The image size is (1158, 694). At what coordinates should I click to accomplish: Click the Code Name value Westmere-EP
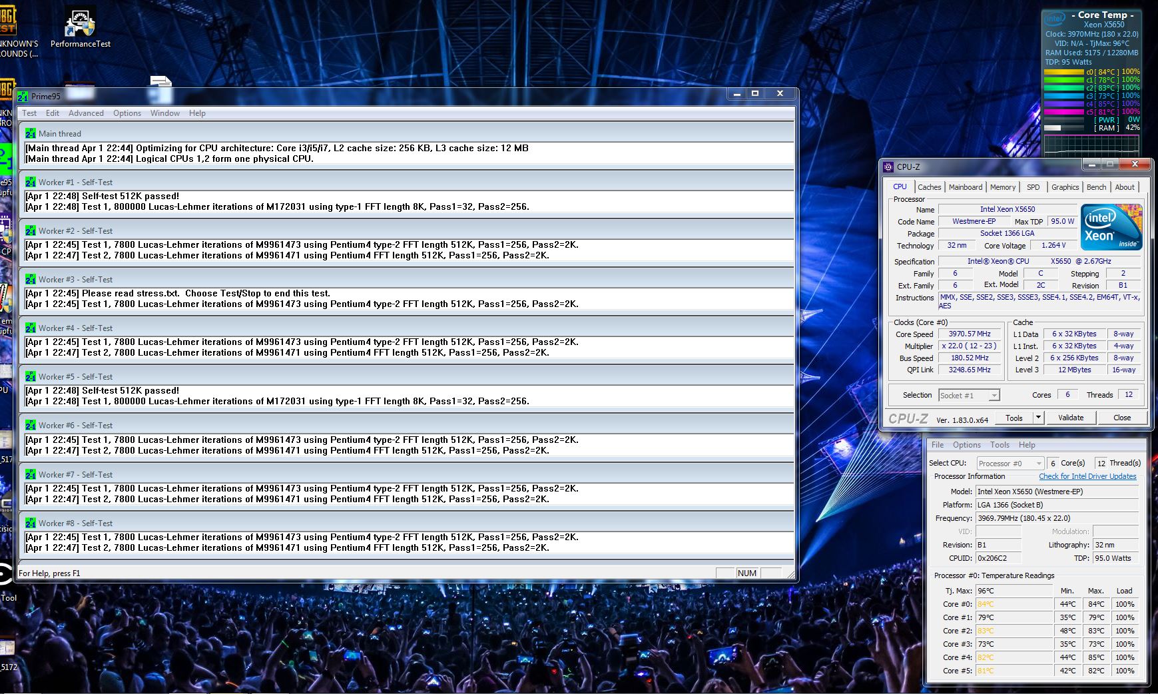(974, 221)
